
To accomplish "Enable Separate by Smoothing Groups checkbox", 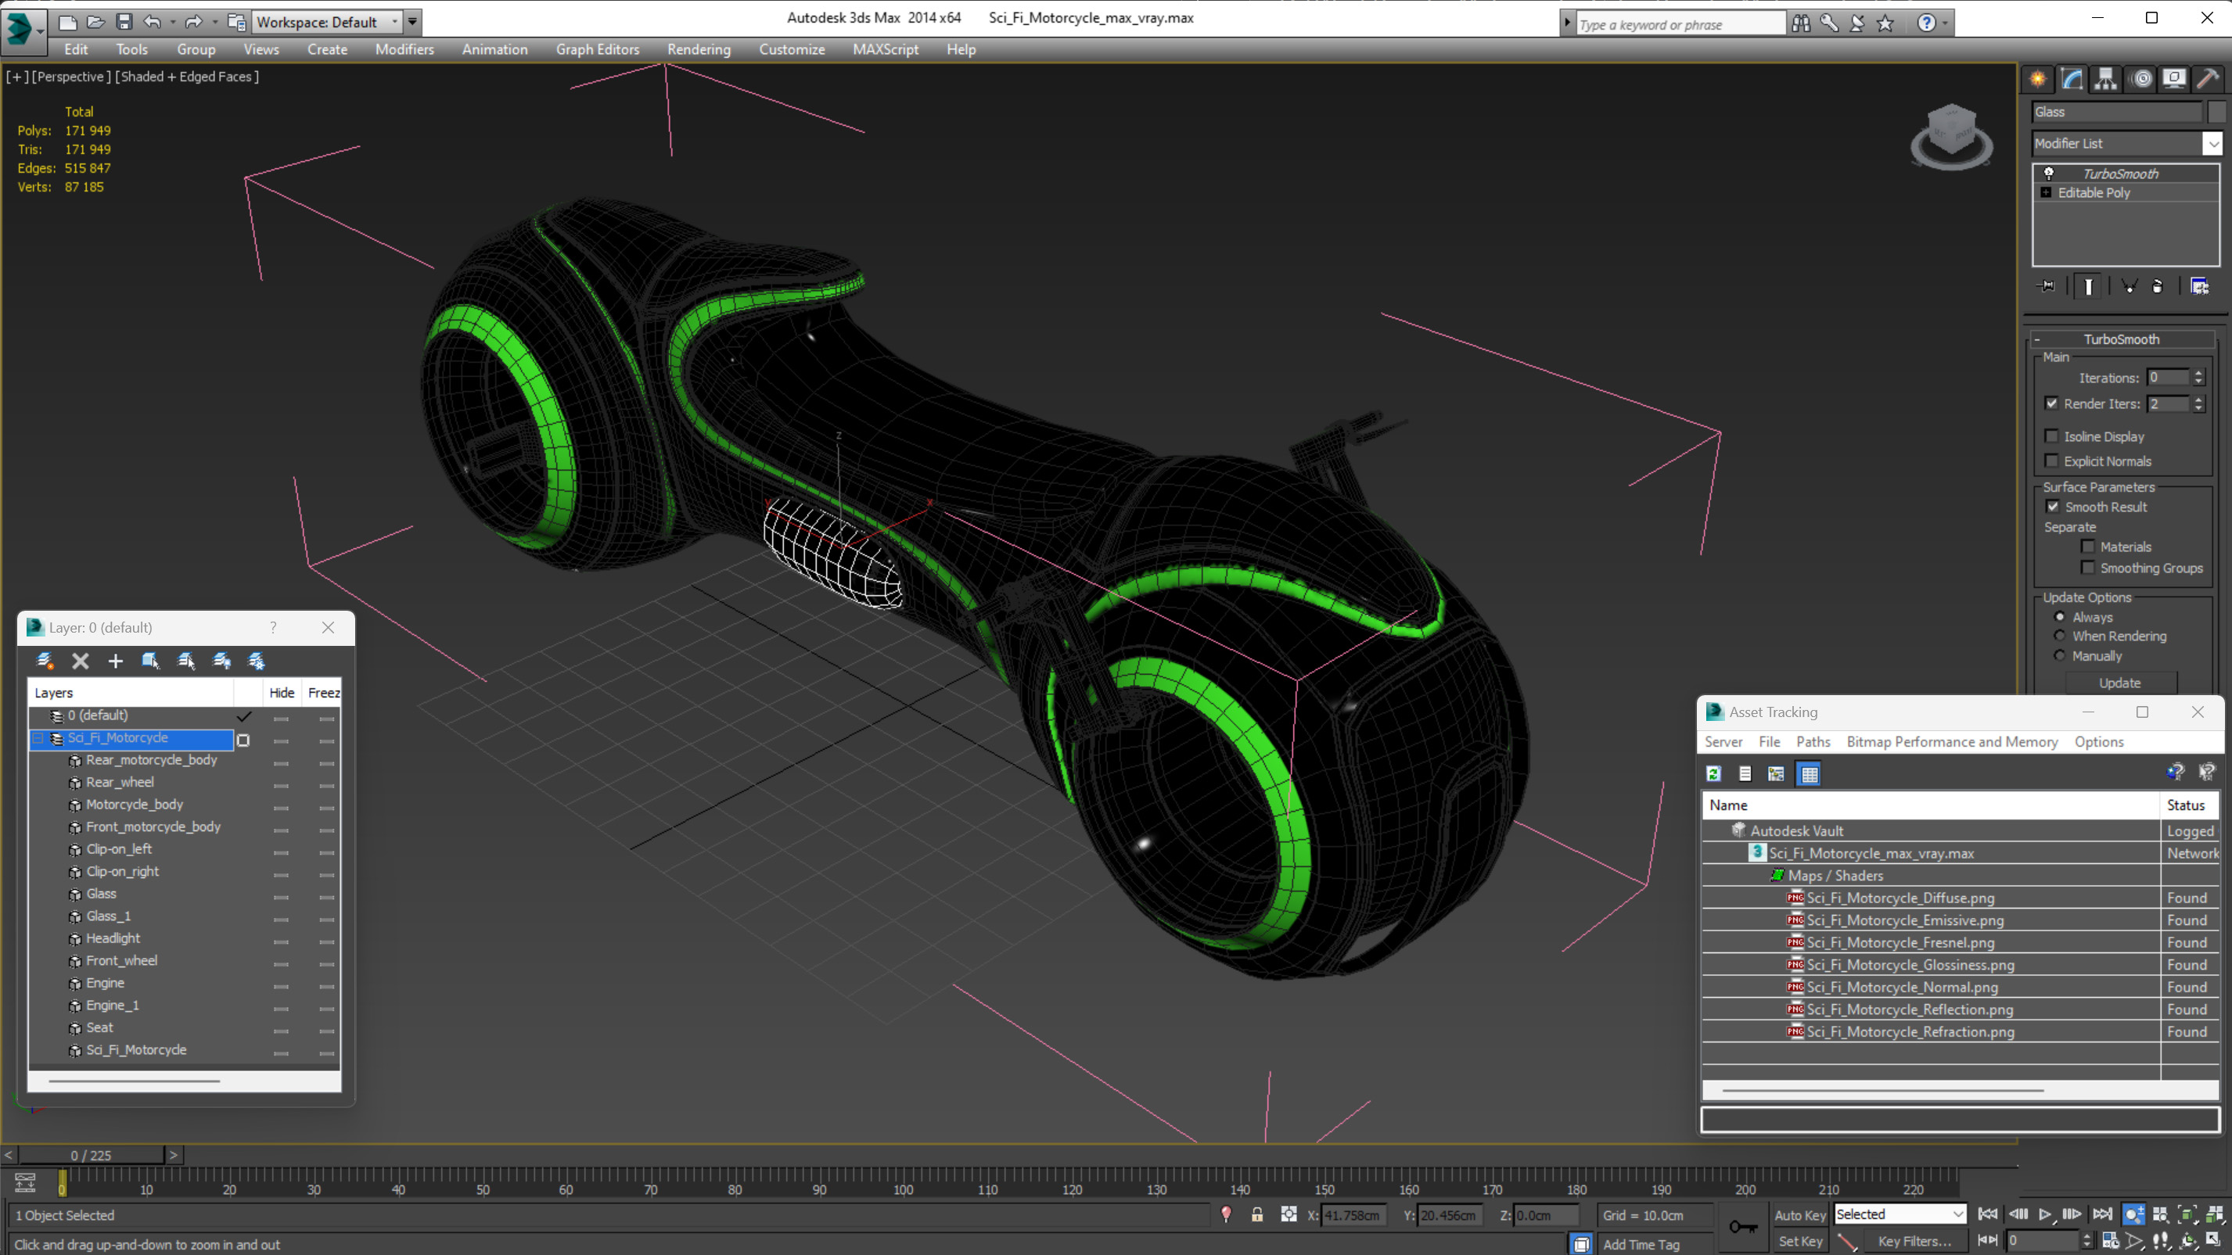I will (x=2088, y=568).
